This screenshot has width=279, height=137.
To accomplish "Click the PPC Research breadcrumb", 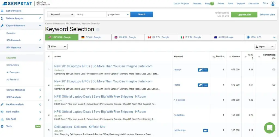I will pos(72,23).
